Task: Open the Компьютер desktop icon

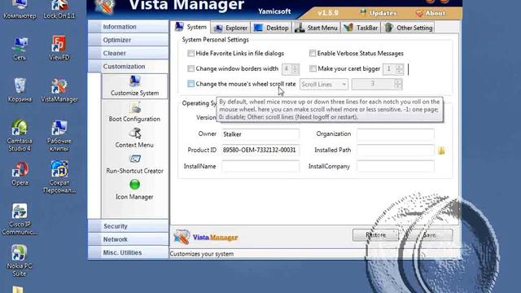Action: 20,9
